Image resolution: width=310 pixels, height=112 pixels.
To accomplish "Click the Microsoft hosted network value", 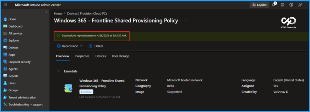I will (185, 80).
